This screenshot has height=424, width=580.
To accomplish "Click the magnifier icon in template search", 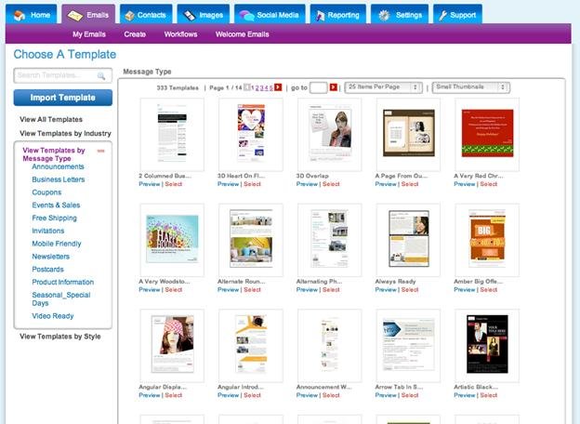I will [101, 76].
